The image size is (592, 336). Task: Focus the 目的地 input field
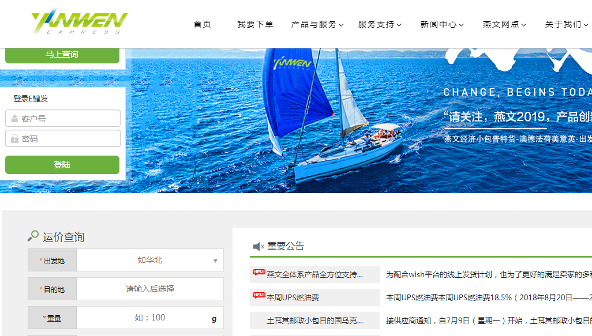click(x=150, y=289)
